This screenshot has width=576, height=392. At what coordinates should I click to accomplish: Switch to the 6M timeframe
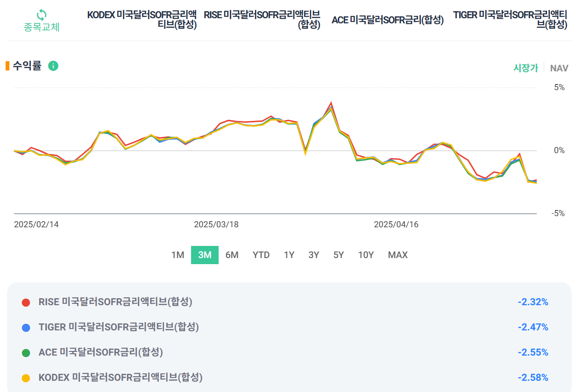[x=232, y=255]
